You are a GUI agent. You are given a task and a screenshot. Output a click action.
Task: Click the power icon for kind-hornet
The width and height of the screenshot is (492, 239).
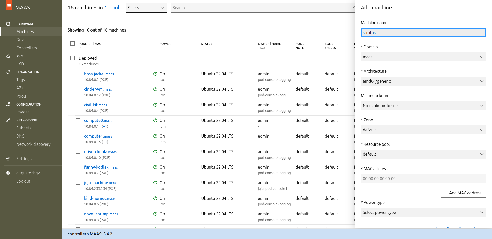pos(155,198)
